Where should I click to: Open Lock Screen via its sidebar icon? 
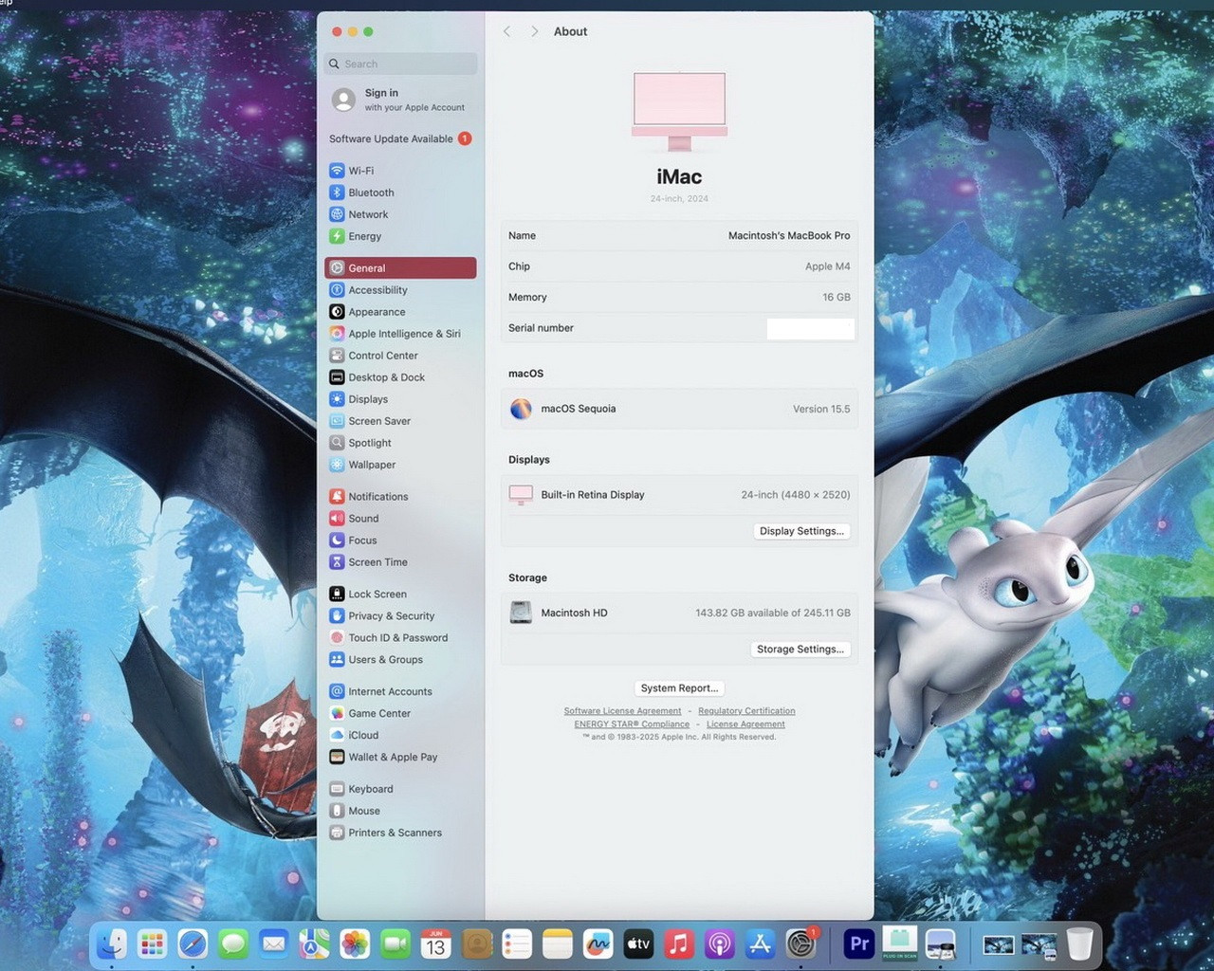tap(337, 595)
